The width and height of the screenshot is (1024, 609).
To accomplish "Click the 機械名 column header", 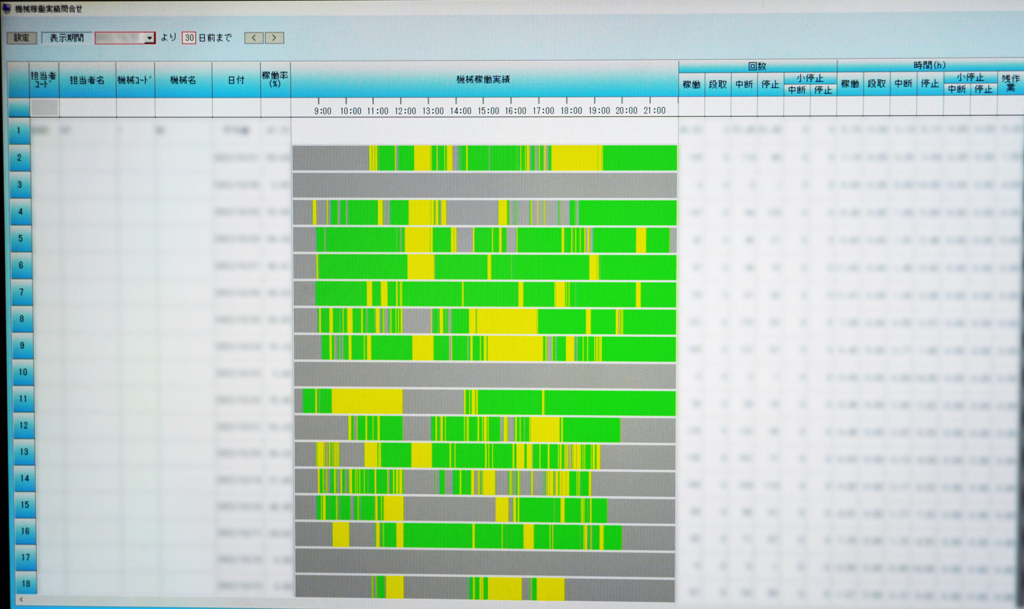I will (x=183, y=80).
